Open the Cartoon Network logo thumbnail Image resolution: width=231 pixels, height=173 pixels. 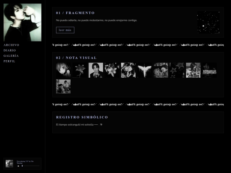coord(210,70)
